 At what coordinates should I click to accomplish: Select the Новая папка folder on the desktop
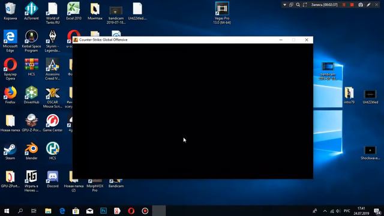pos(10,123)
